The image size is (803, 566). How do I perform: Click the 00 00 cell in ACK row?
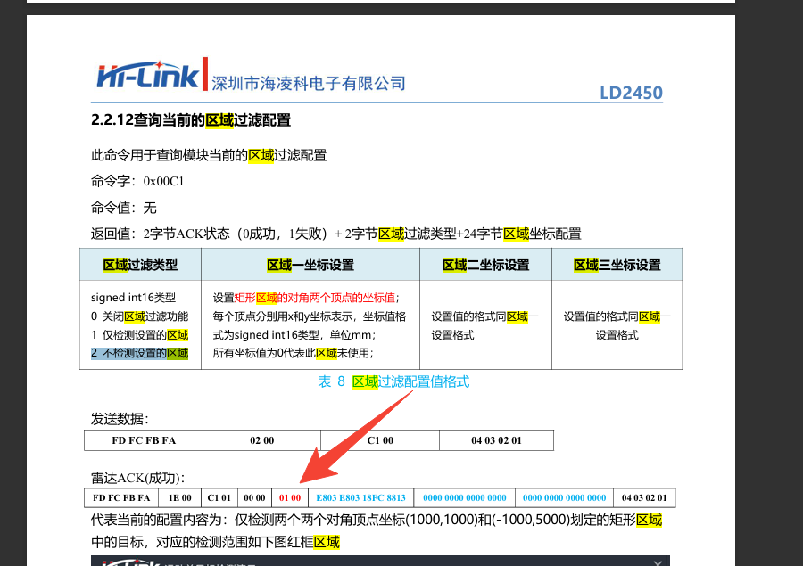tap(254, 497)
